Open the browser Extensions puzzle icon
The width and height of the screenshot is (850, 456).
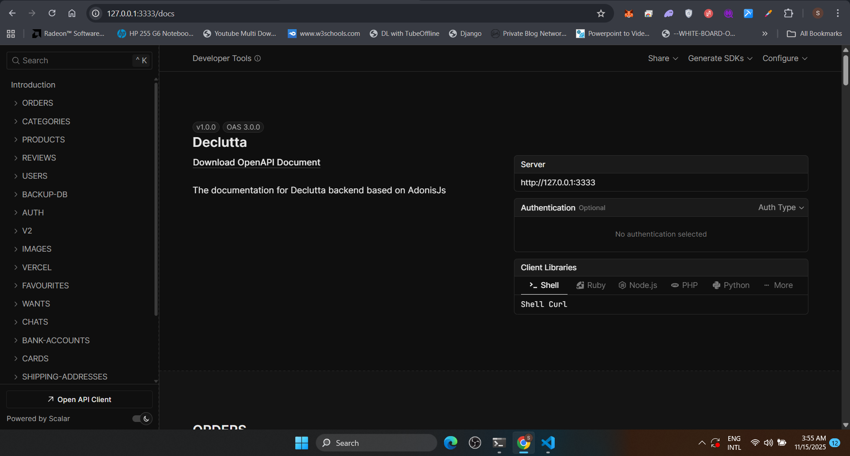[x=788, y=13]
